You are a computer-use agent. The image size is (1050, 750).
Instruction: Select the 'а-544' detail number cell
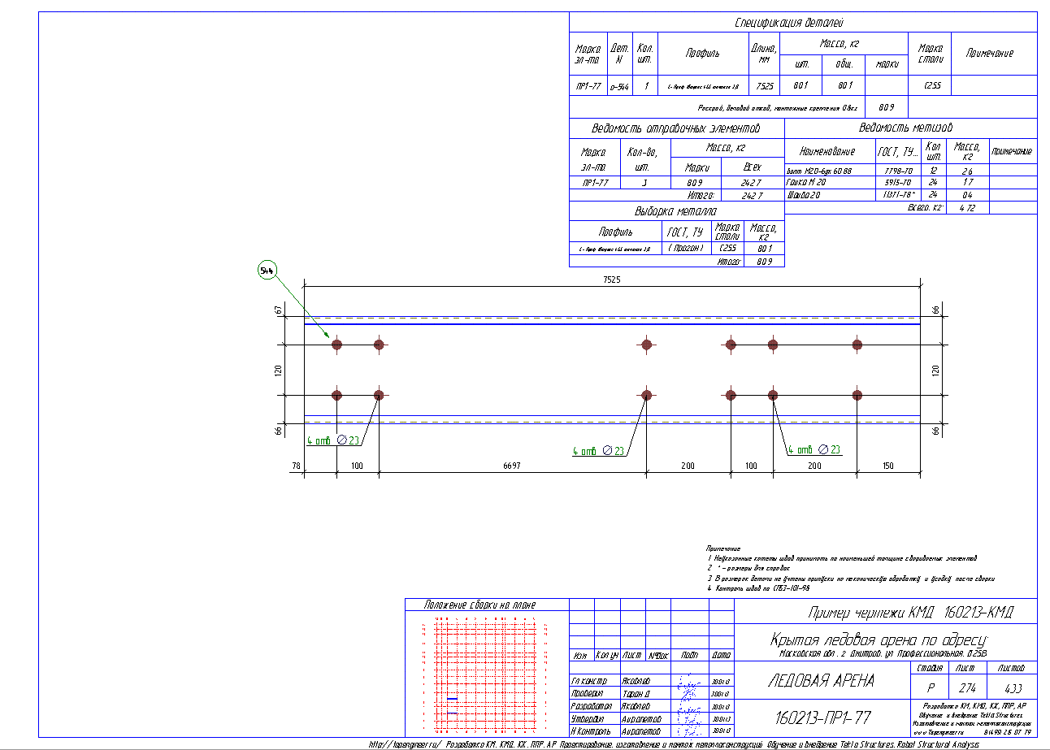619,85
